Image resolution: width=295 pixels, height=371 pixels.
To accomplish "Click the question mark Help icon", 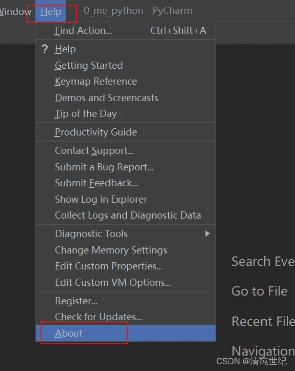I will pyautogui.click(x=45, y=49).
